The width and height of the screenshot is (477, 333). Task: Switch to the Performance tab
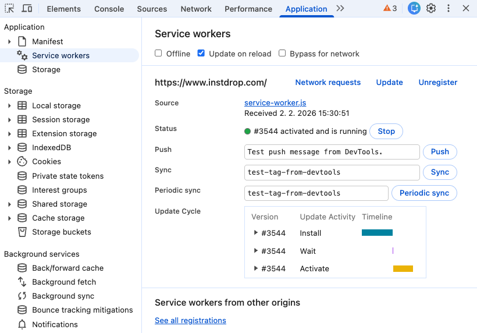click(x=248, y=9)
